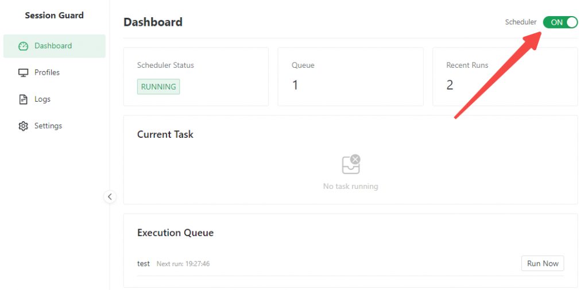Screen dimensions: 588x290
Task: Open the Profiles menu item
Action: (47, 73)
